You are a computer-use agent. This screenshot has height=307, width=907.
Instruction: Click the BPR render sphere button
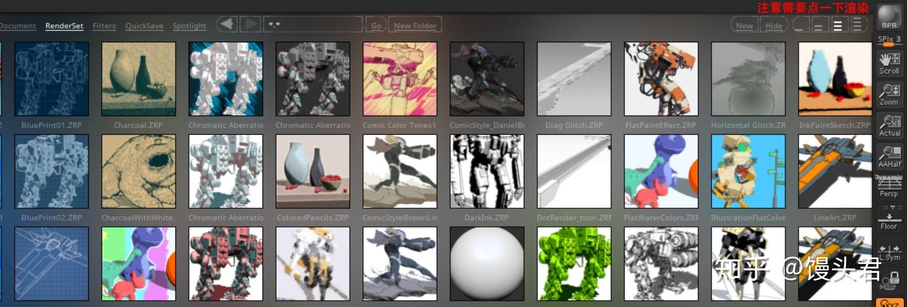pyautogui.click(x=890, y=17)
